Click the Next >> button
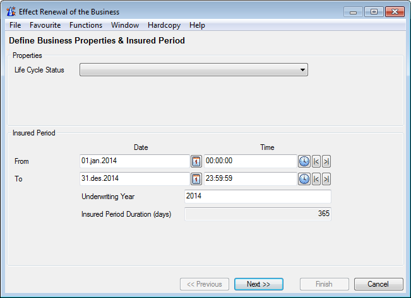411x298 pixels. (258, 284)
